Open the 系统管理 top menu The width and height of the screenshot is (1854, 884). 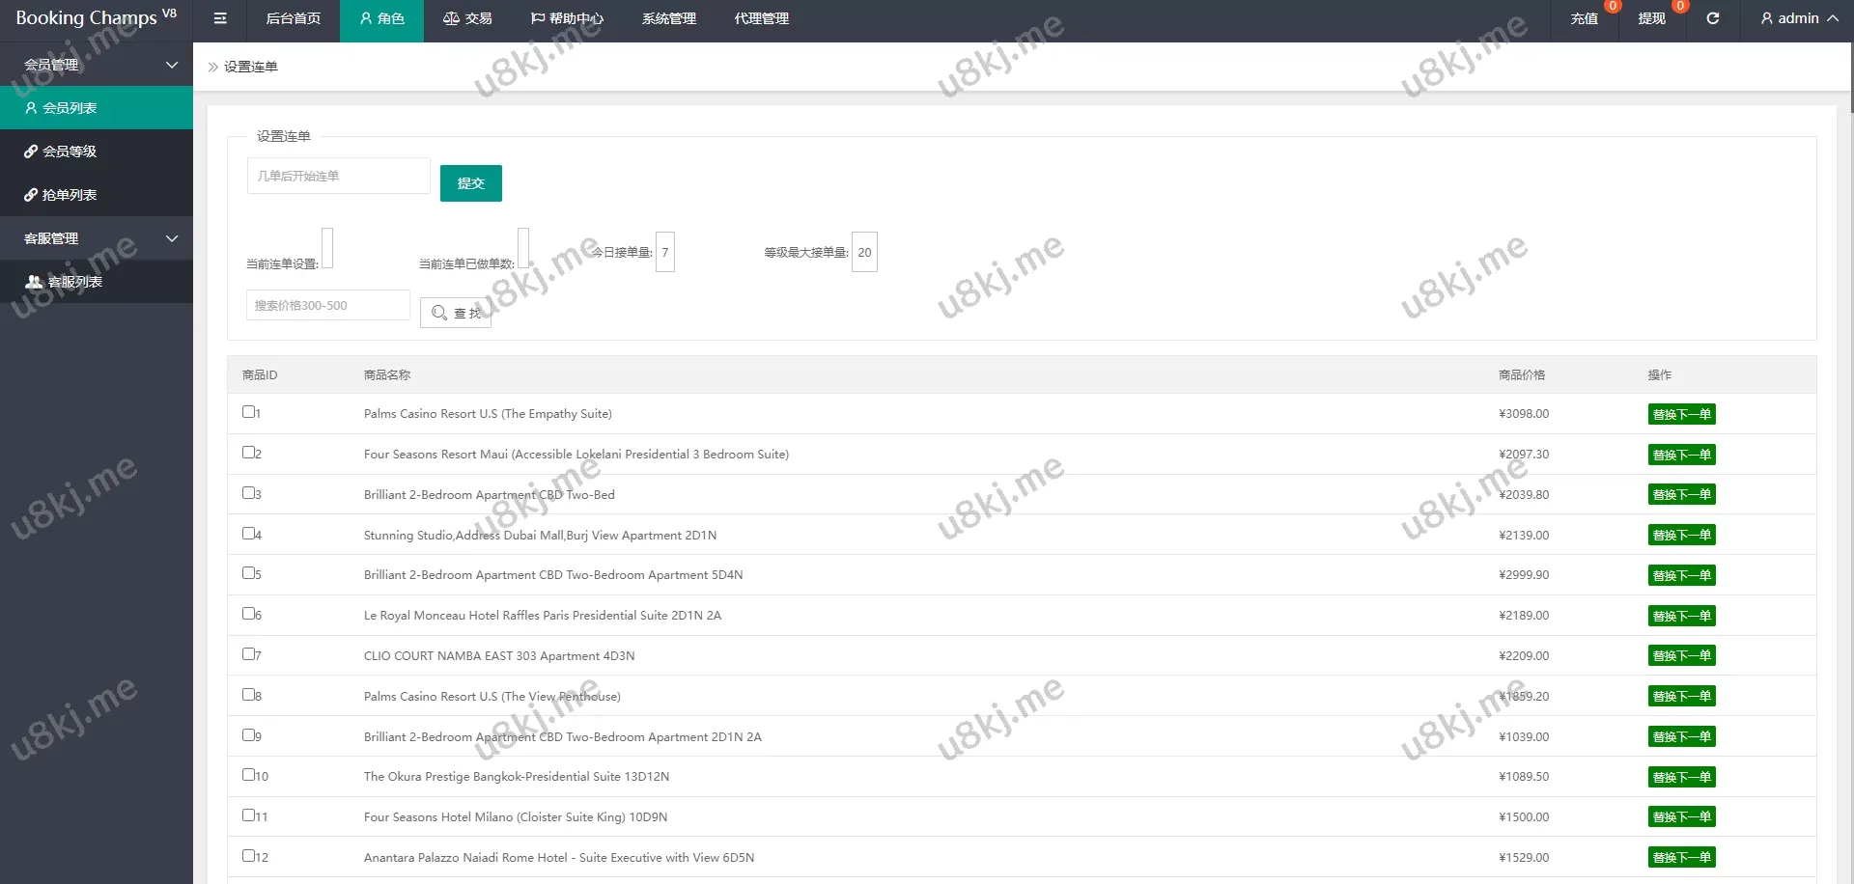[668, 18]
